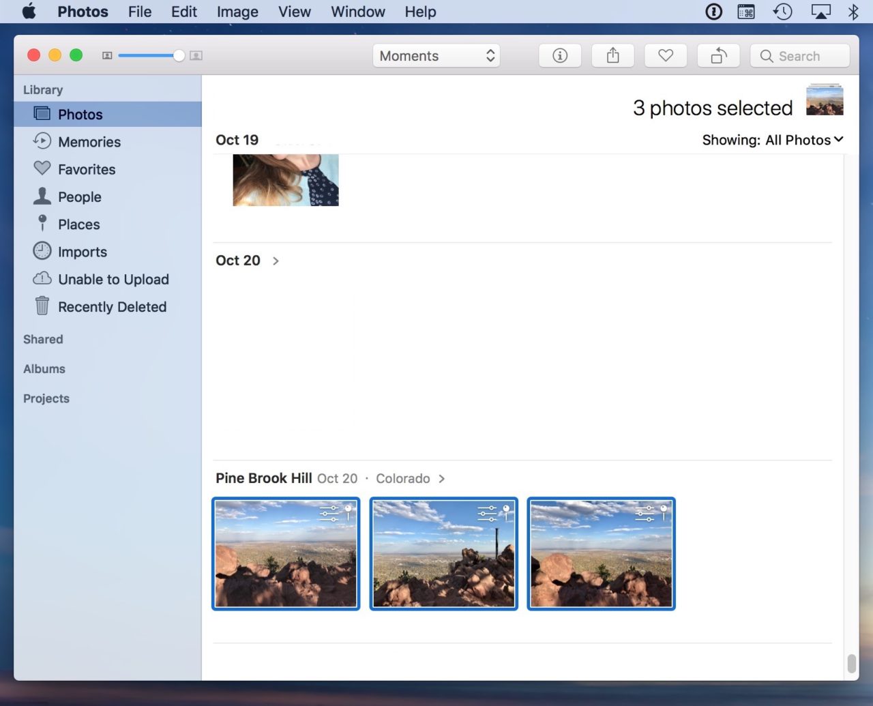Screen dimensions: 873x706
Task: Expand the Projects sidebar section
Action: 46,398
